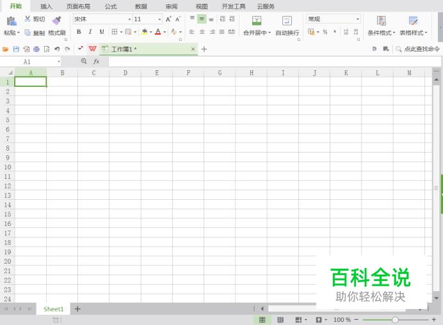Export to PDF using the quick toolbar icon
The width and height of the screenshot is (443, 325).
point(26,49)
